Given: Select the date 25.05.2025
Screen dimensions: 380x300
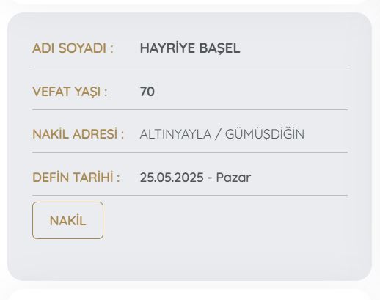Looking at the screenshot, I should click(172, 178).
